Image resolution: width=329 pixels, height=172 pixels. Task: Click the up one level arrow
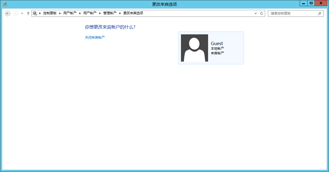[28, 13]
